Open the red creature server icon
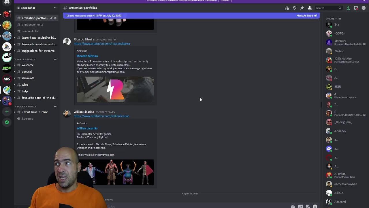Screen dimensions: 369x208 pos(7,14)
